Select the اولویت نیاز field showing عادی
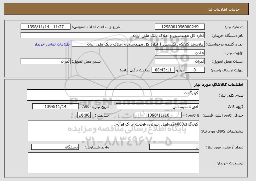Image resolution: width=256 pixels, height=181 pixels. click(x=180, y=53)
